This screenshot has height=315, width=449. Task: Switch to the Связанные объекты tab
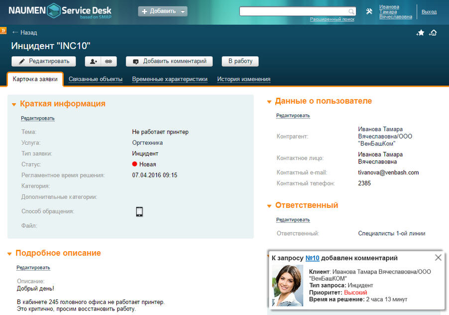point(96,79)
